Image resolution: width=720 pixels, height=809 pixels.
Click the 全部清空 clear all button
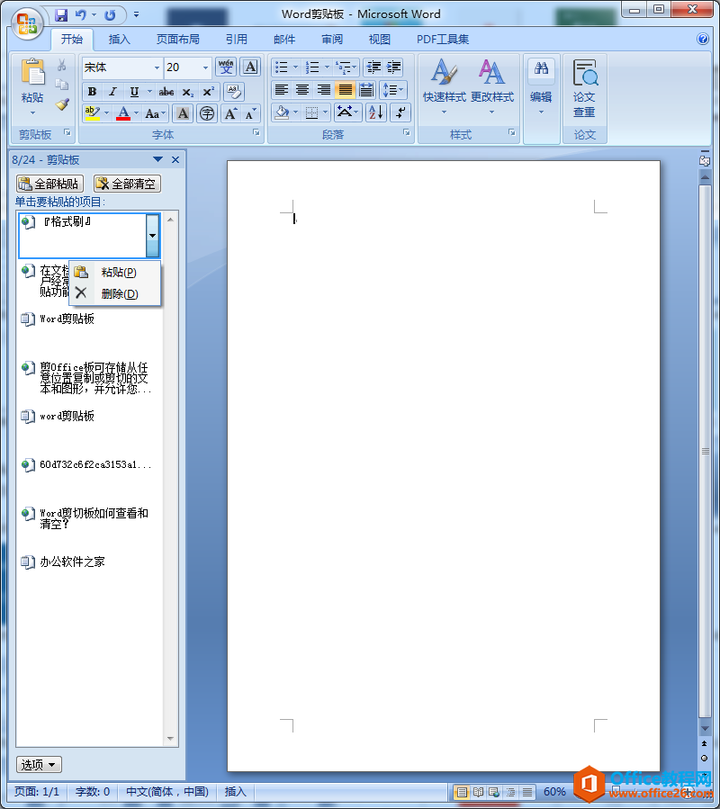[128, 184]
